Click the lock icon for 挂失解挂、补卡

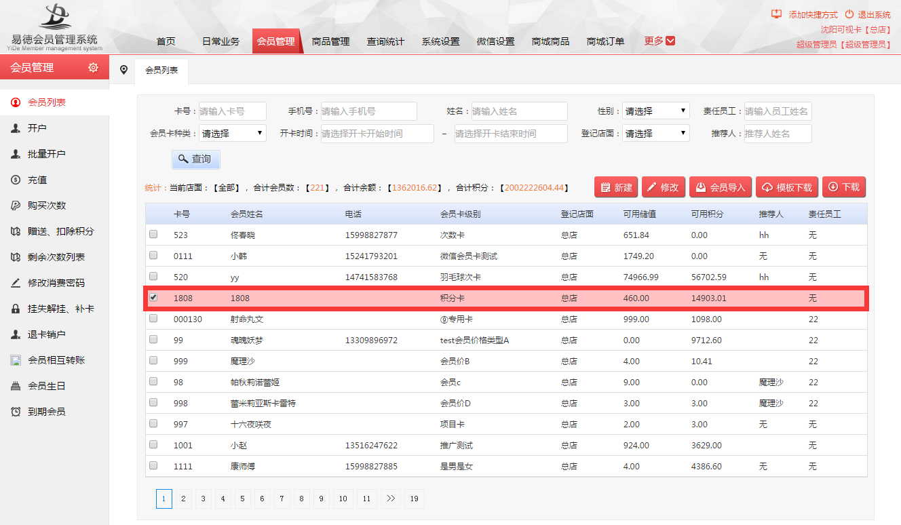pyautogui.click(x=16, y=309)
